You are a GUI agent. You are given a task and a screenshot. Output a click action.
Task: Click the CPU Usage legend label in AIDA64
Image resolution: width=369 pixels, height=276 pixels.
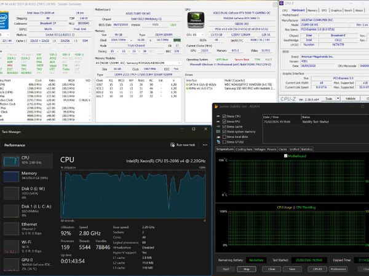pos(285,207)
